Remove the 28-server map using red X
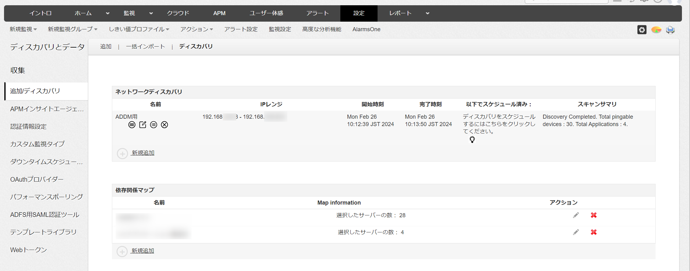690x271 pixels. (593, 215)
